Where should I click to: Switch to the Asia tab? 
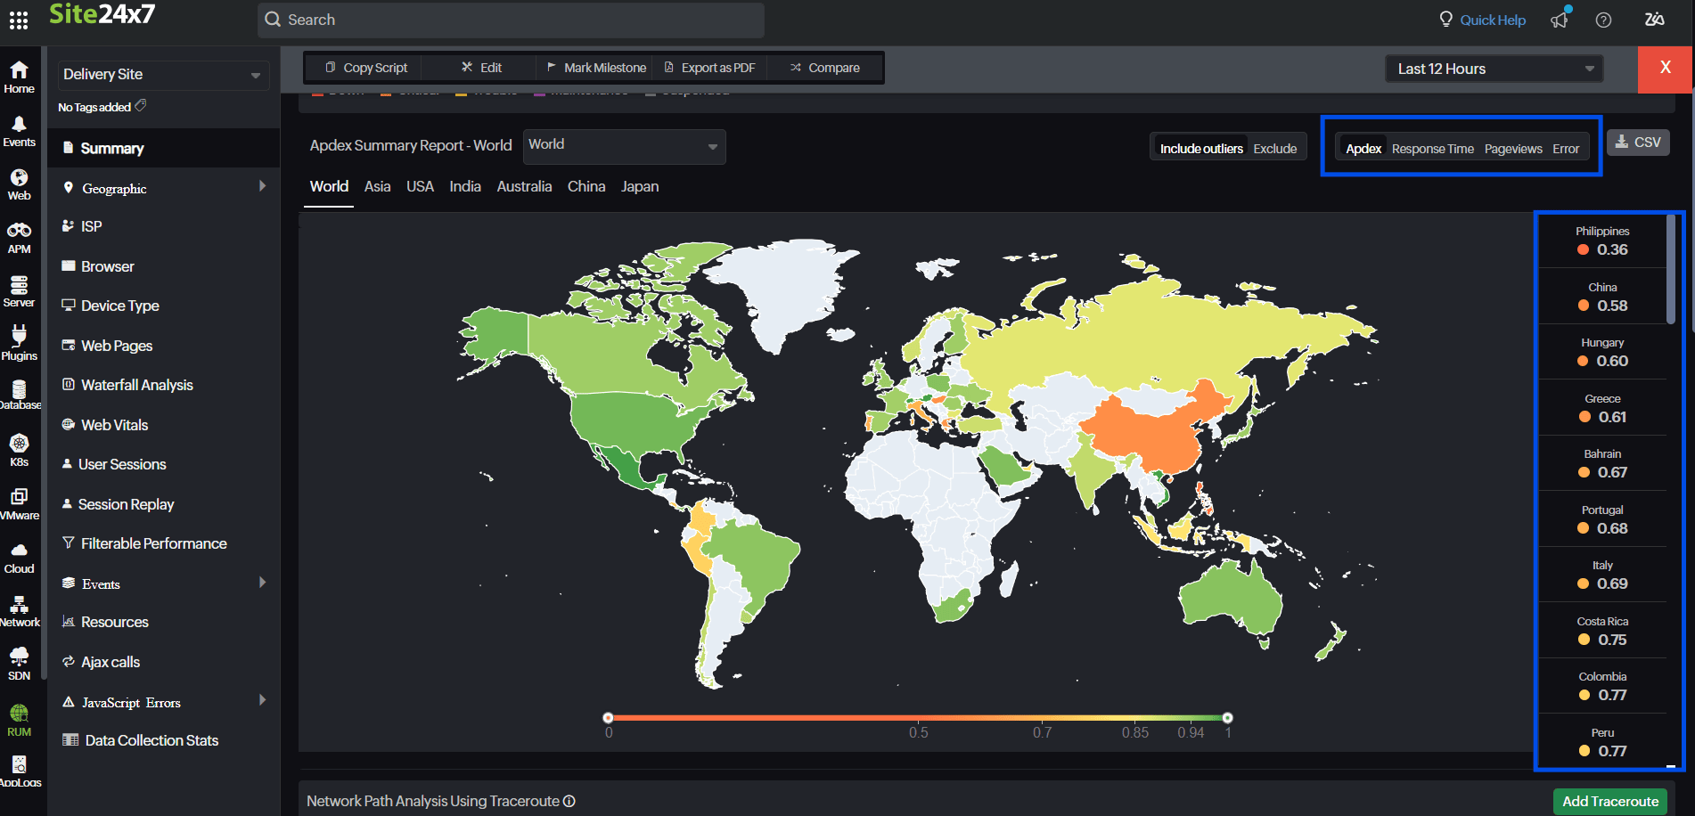click(377, 186)
